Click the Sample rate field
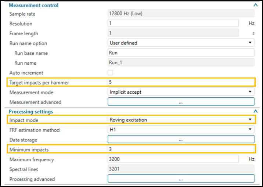 181,14
